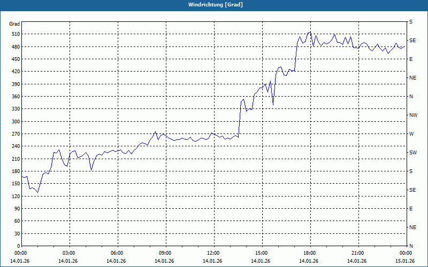Click the 15:00 time axis label

[x=261, y=253]
